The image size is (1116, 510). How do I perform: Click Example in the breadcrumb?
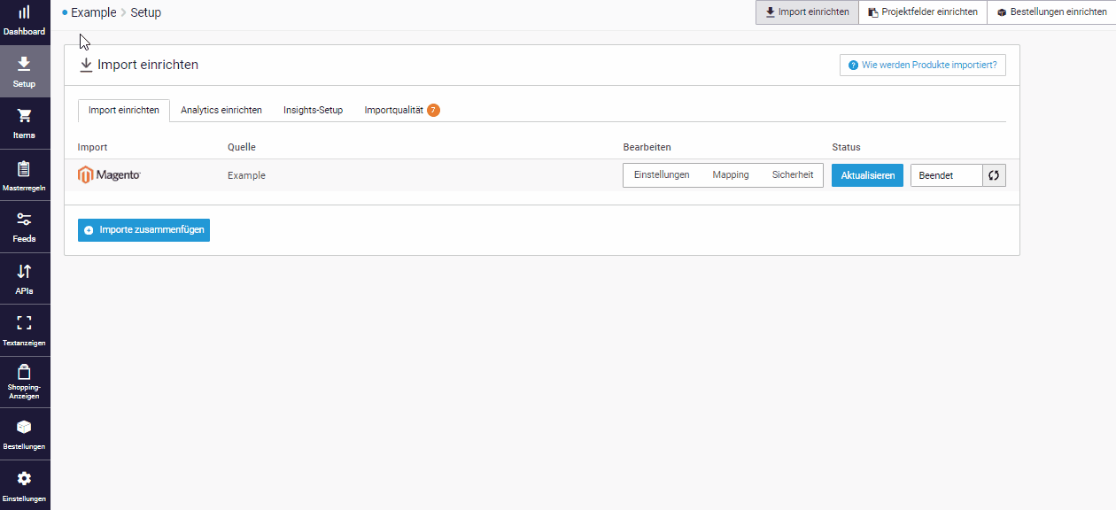[x=91, y=12]
